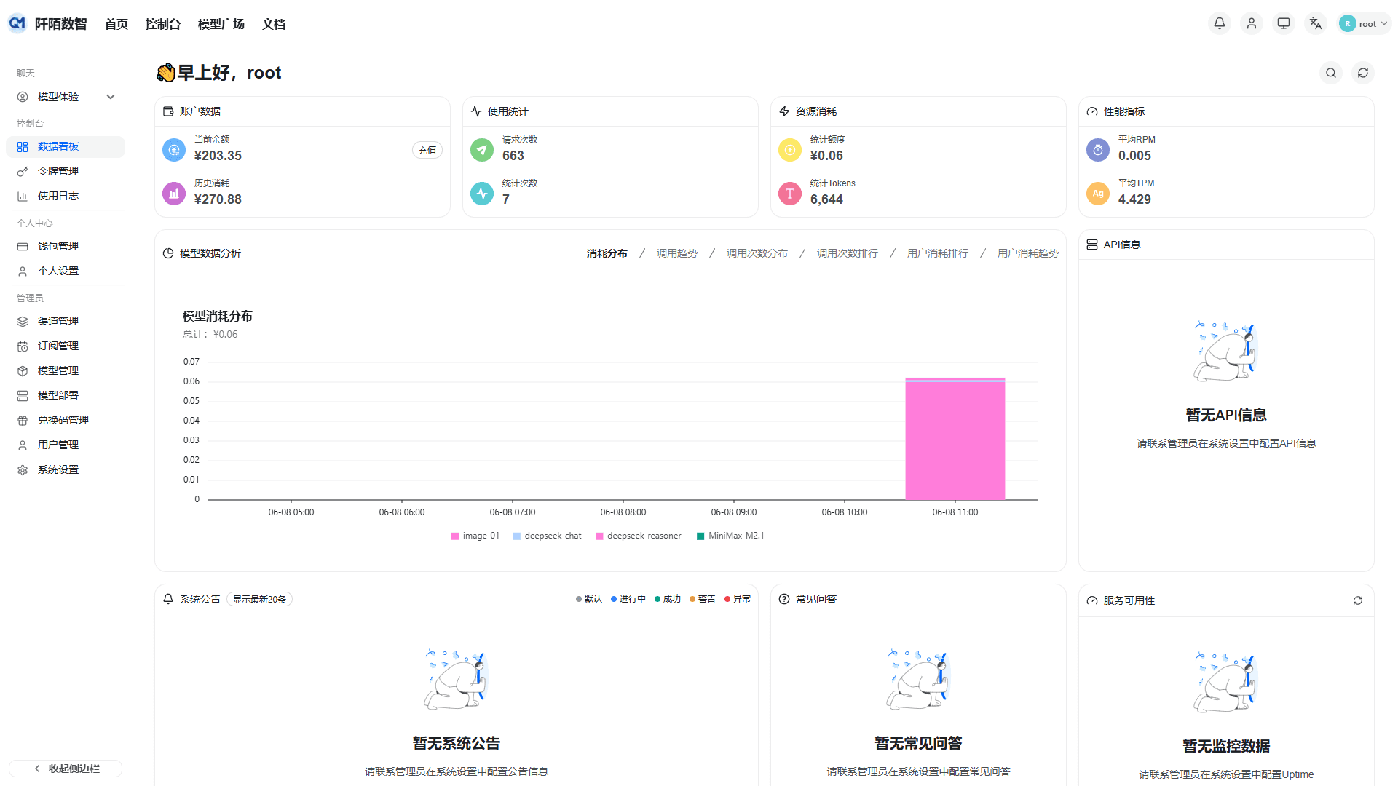This screenshot has height=786, width=1398.
Task: Click the 模型数据分析 pie chart icon
Action: (168, 253)
